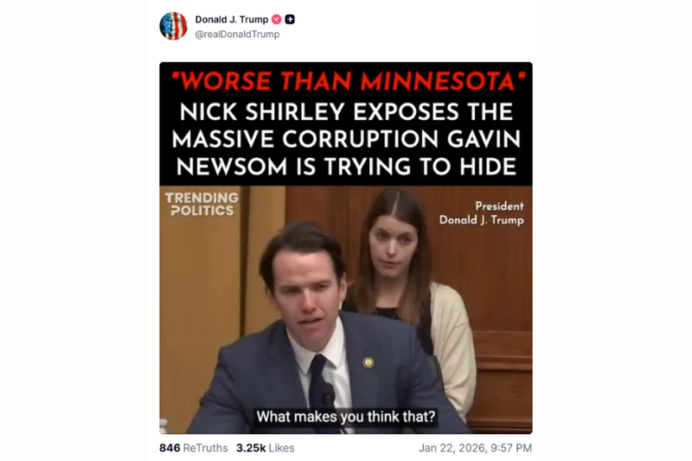View the 846 ReTruths list

(x=193, y=448)
